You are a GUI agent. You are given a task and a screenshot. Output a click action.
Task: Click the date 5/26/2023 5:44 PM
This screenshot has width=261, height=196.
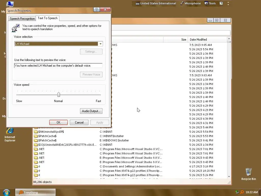(201, 127)
